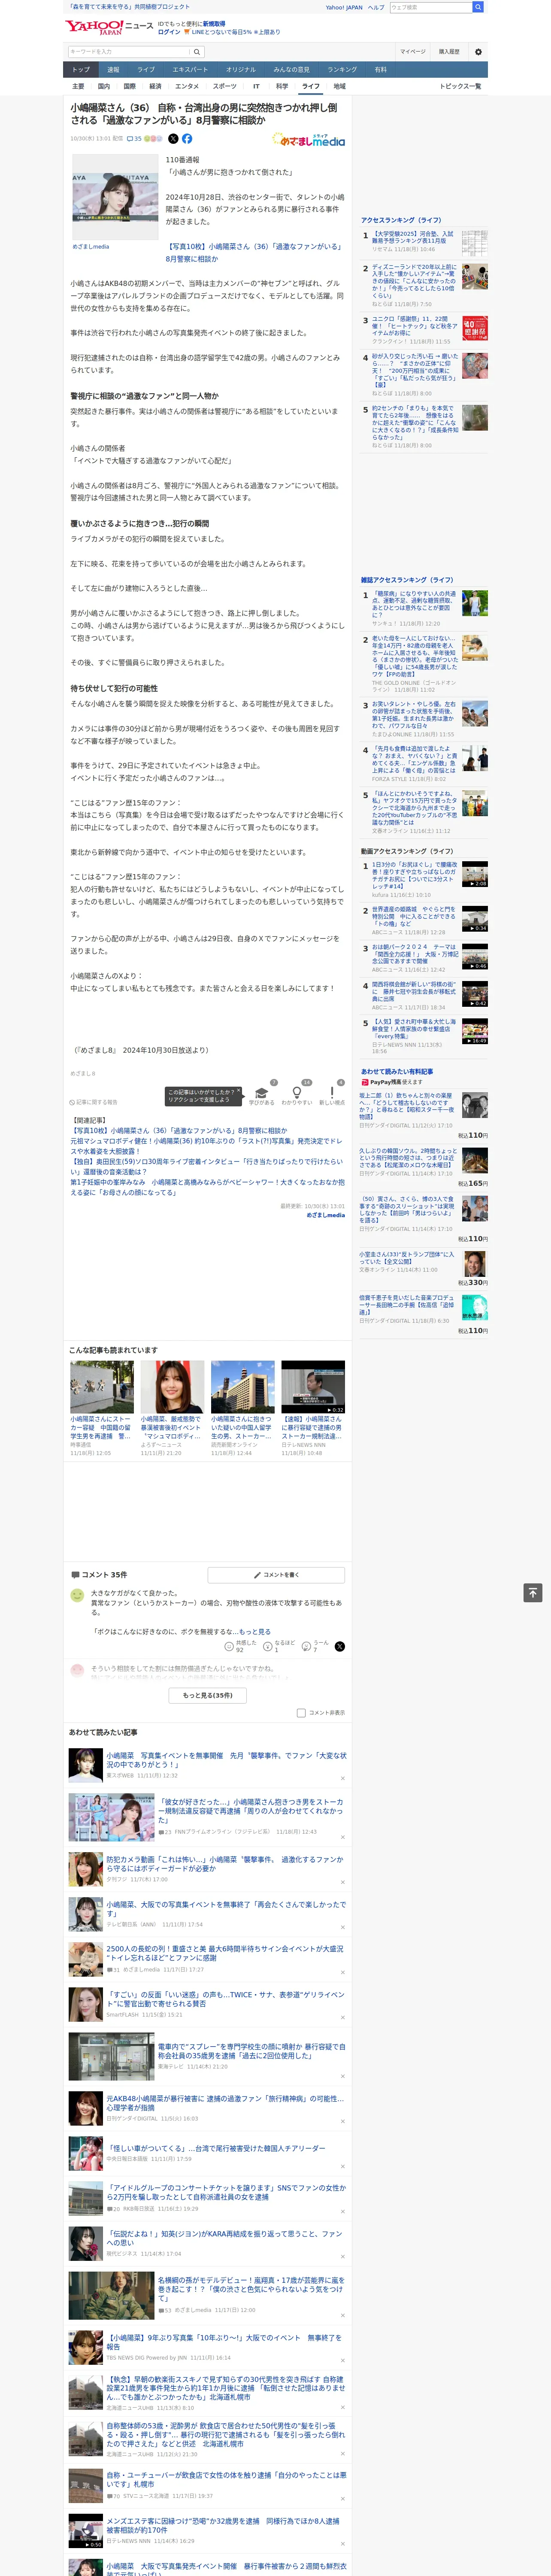Open the 速報 navigation tab

click(x=113, y=70)
